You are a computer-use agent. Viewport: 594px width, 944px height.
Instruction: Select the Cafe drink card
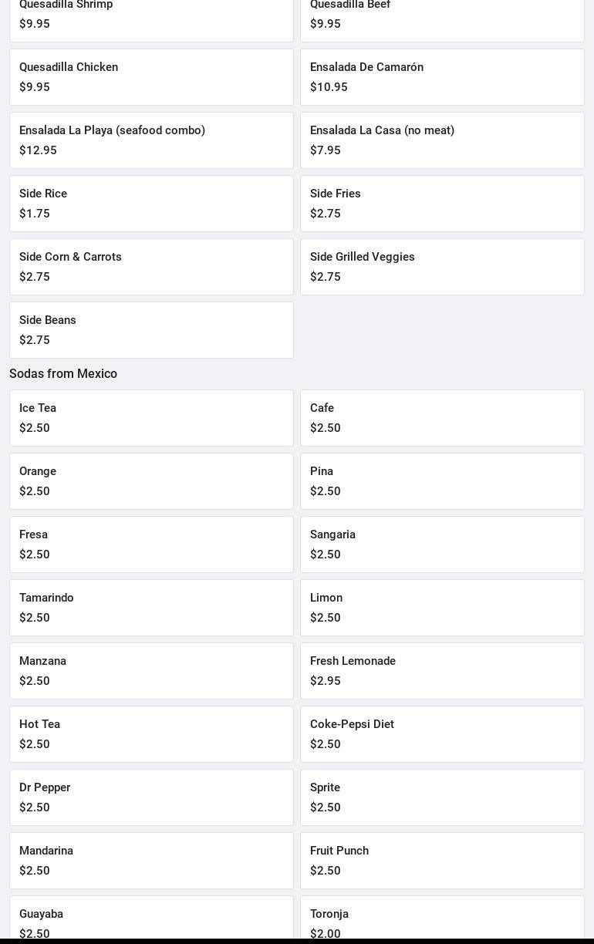click(442, 418)
